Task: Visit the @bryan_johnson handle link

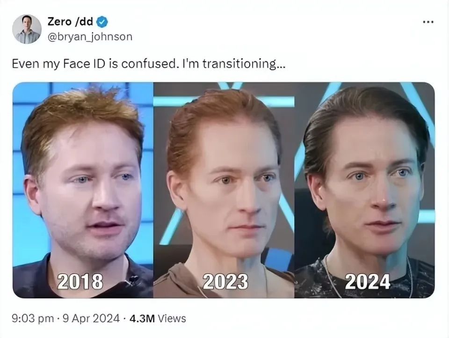Action: coord(90,37)
